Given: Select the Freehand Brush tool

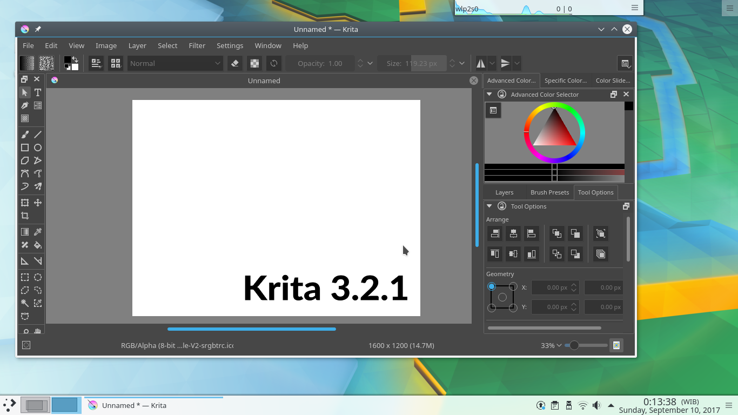Looking at the screenshot, I should pyautogui.click(x=24, y=134).
